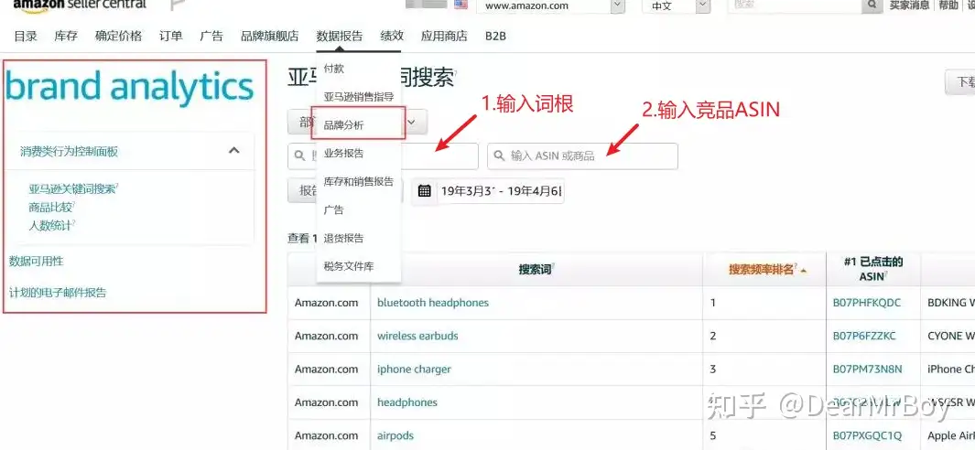
Task: Click the brand analytics logo
Action: [130, 87]
